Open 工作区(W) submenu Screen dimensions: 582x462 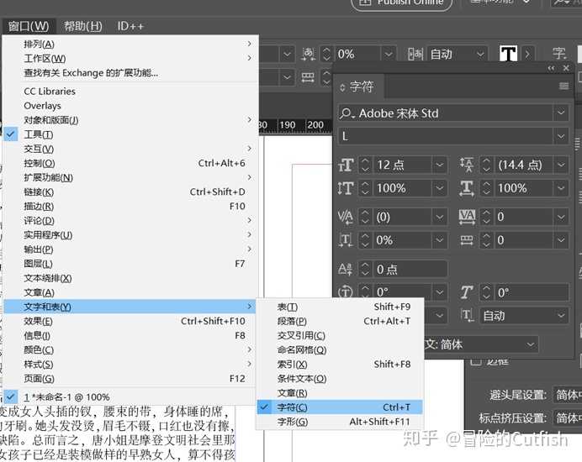pyautogui.click(x=130, y=59)
